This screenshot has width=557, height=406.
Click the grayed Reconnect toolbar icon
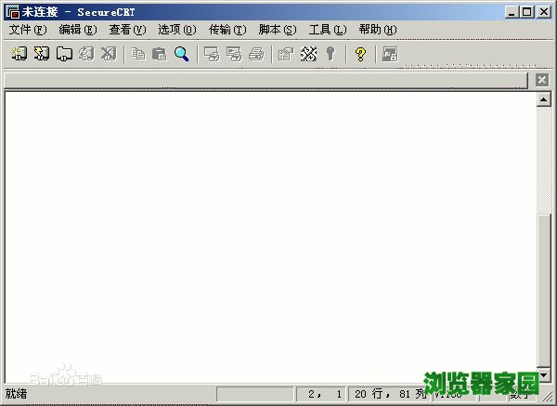tap(86, 54)
